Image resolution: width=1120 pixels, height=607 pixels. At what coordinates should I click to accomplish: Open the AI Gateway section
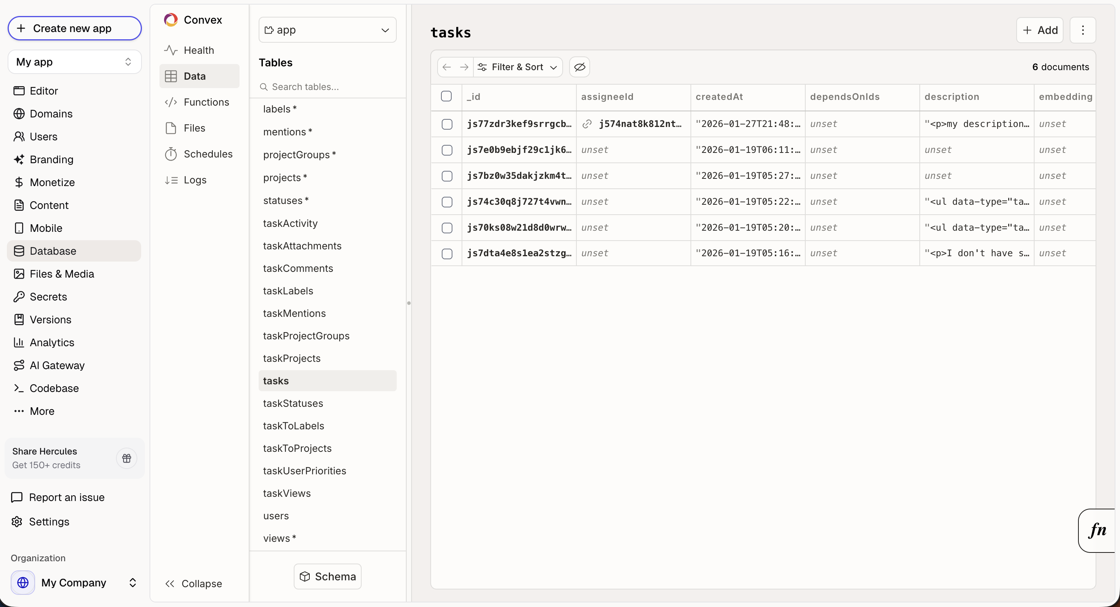(57, 365)
